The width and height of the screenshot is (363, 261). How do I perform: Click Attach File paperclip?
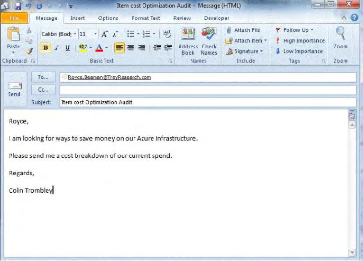click(x=243, y=30)
